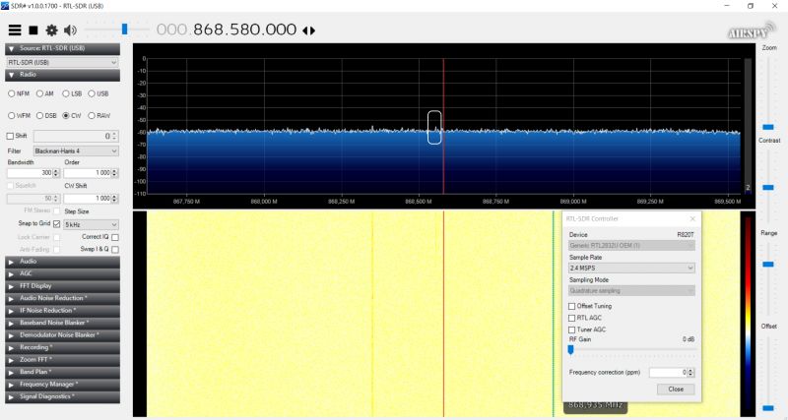Click the Bandwidth spinner arrows
The width and height of the screenshot is (788, 420).
[56, 172]
